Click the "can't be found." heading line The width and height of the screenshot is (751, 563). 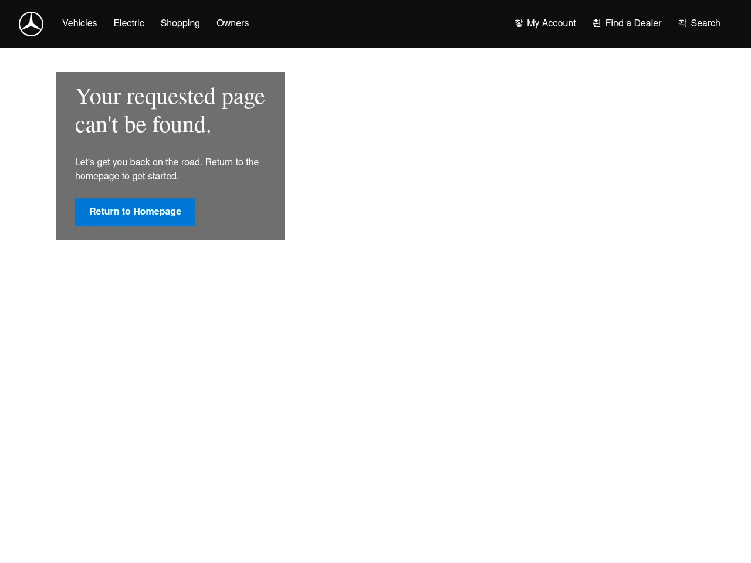pyautogui.click(x=143, y=125)
